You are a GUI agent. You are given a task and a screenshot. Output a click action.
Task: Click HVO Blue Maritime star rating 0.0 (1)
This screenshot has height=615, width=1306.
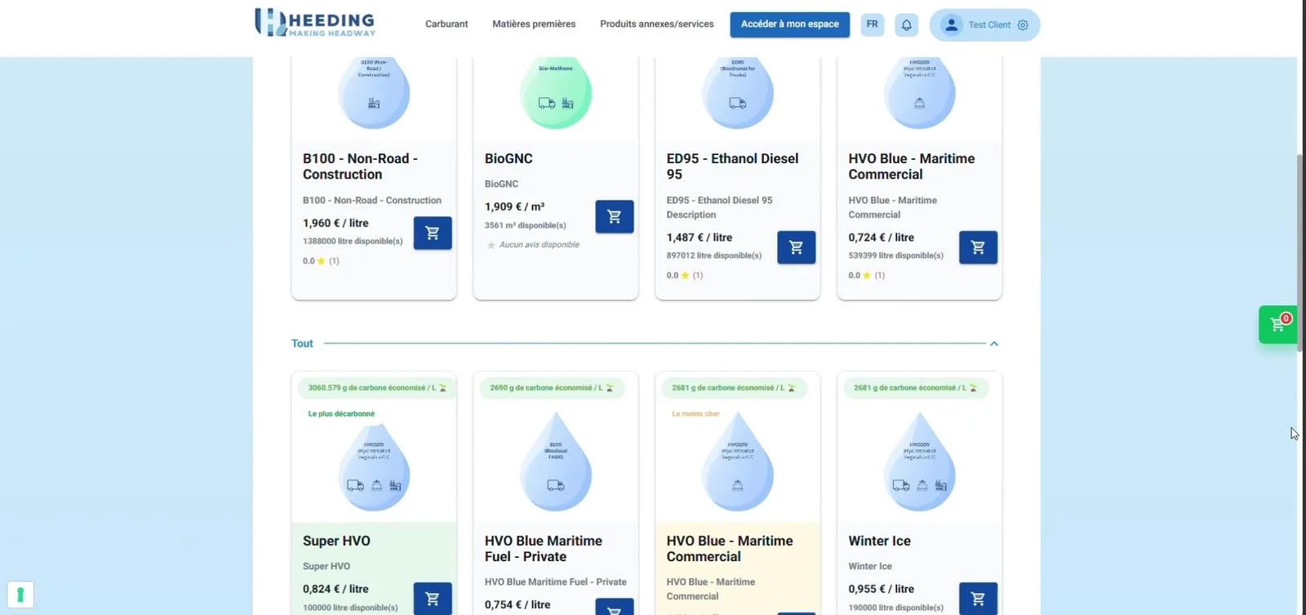pos(866,276)
